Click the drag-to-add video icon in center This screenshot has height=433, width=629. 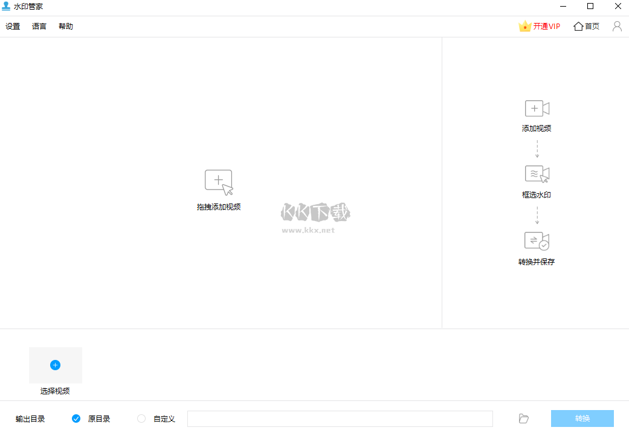[x=219, y=182]
